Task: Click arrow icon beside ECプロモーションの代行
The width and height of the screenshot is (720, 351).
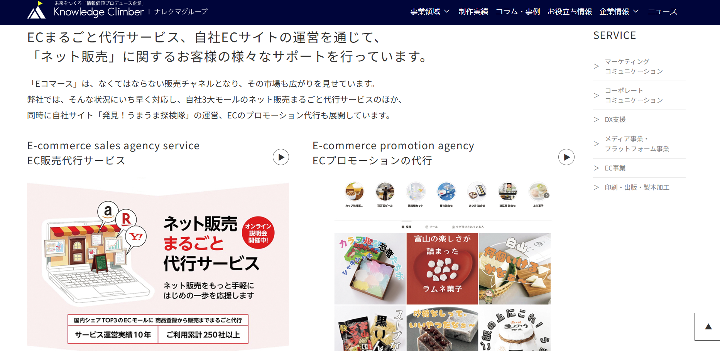Action: [x=566, y=157]
